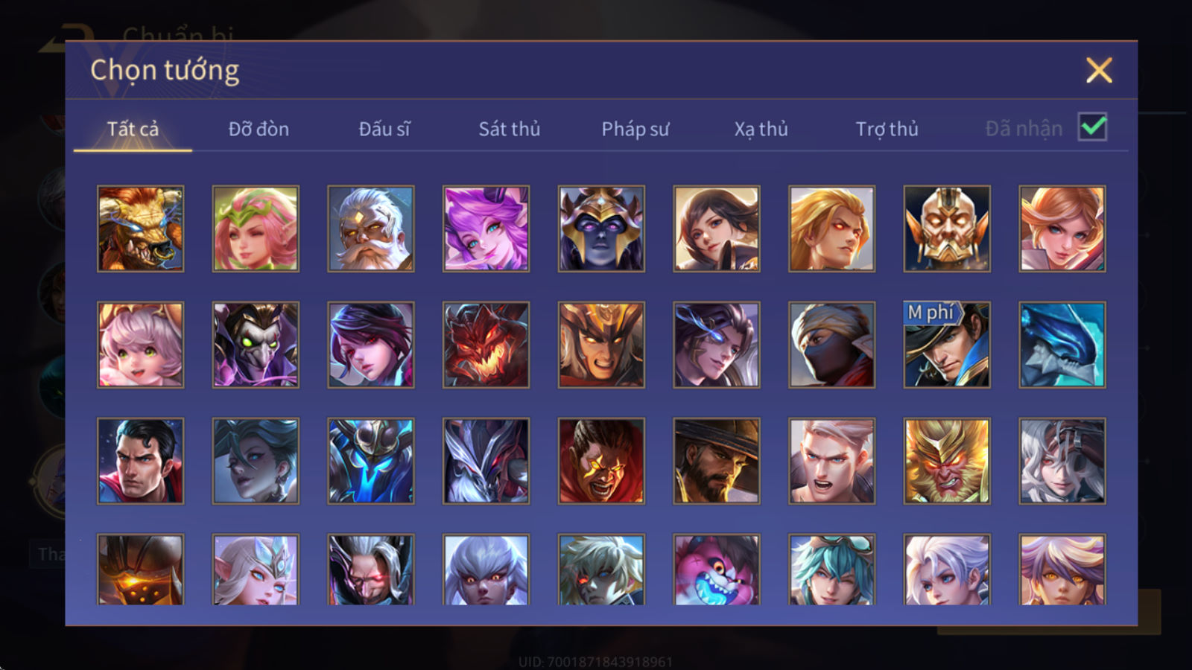Select the purple cat monster hero portrait

pyautogui.click(x=717, y=569)
